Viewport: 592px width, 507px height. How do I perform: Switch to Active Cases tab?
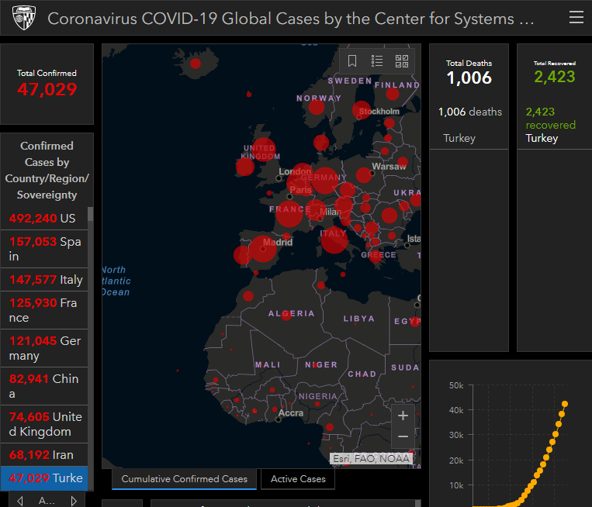coord(298,479)
